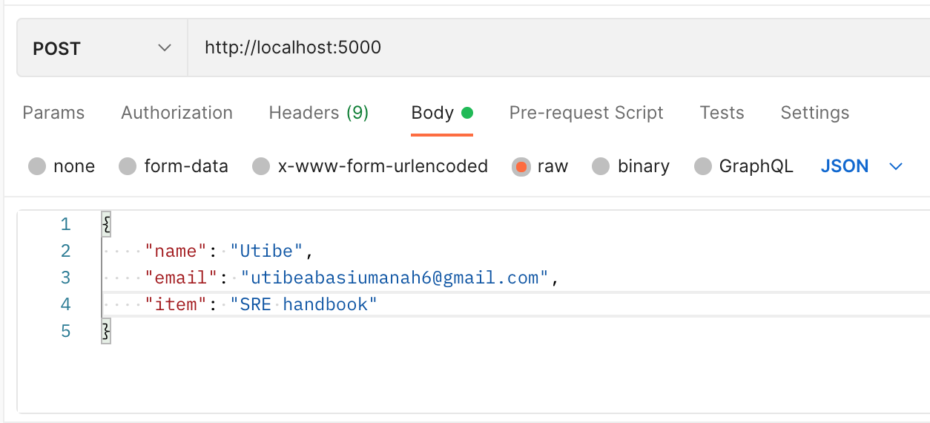
Task: Open the POST method dropdown
Action: [x=102, y=48]
